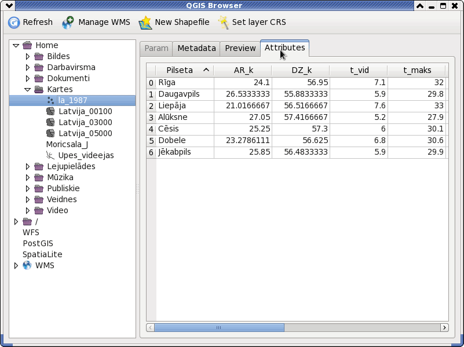Expand the Lejupielādes folder

28,166
